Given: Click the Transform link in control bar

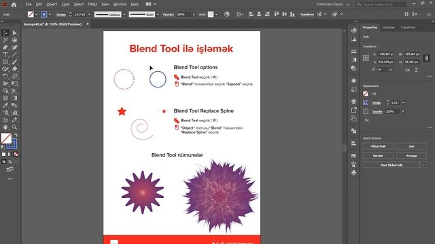Looking at the screenshot, I should 307,14.
